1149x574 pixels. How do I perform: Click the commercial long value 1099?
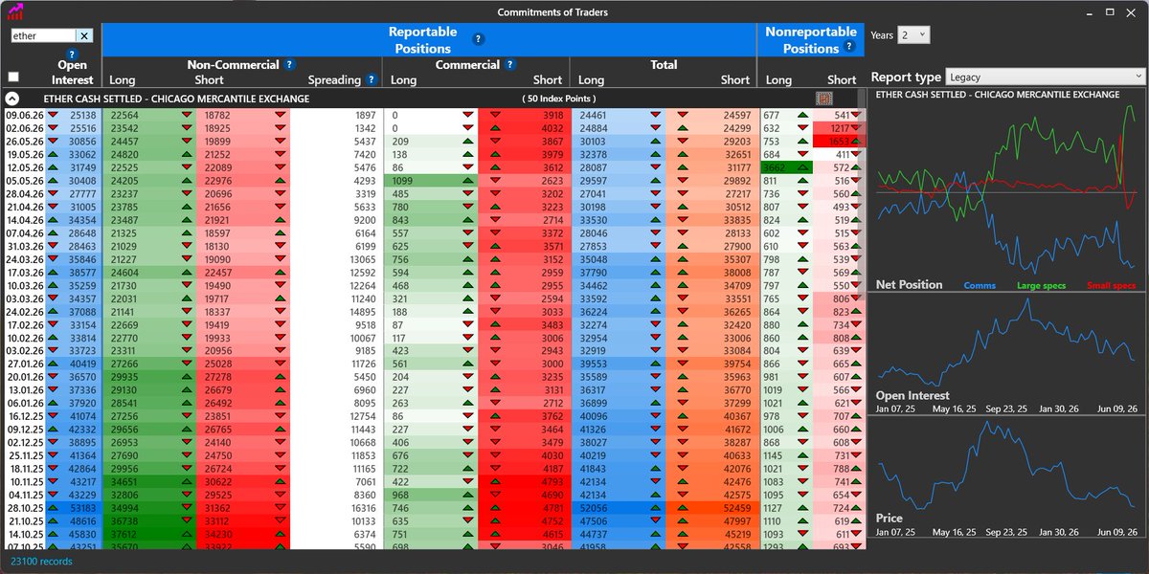[402, 180]
